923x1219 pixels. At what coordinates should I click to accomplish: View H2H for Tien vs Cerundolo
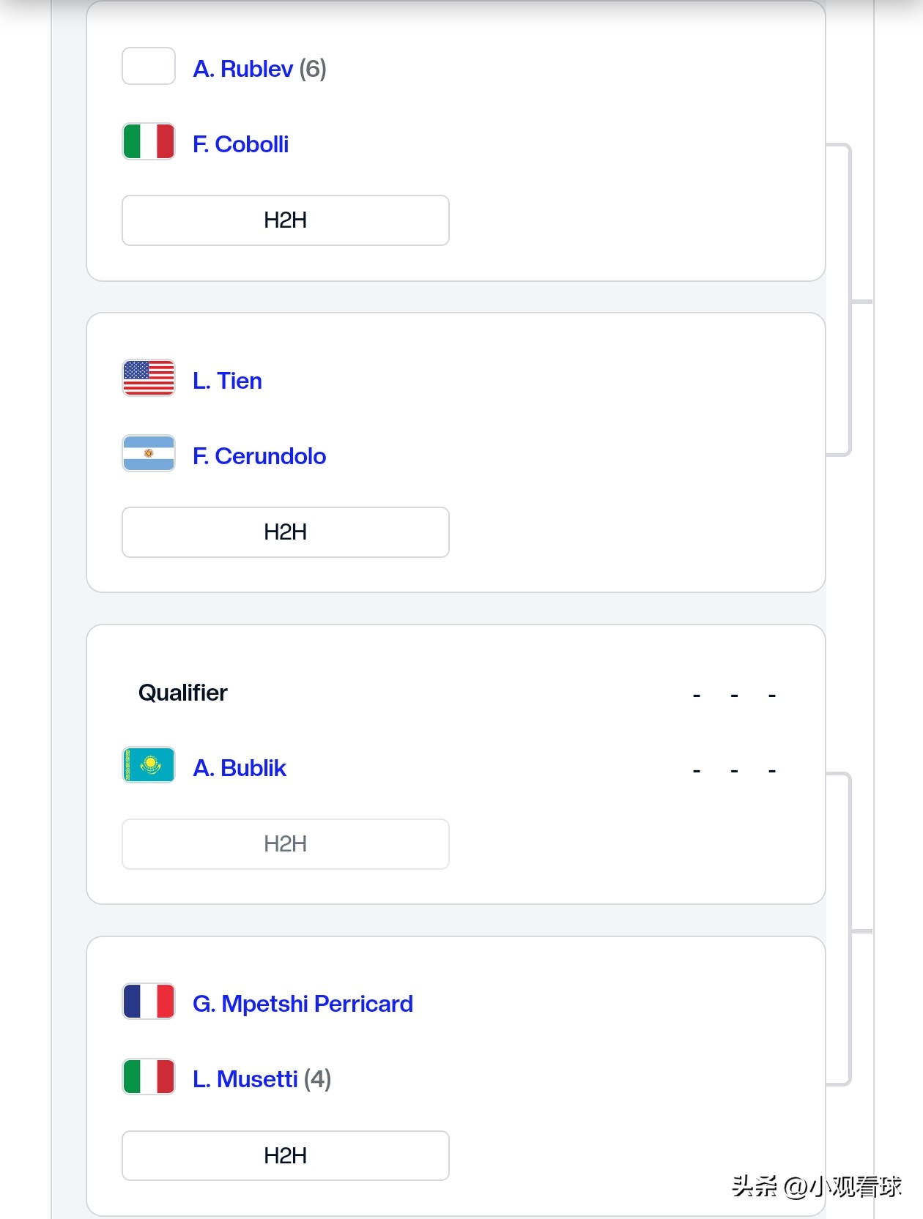[x=285, y=532]
